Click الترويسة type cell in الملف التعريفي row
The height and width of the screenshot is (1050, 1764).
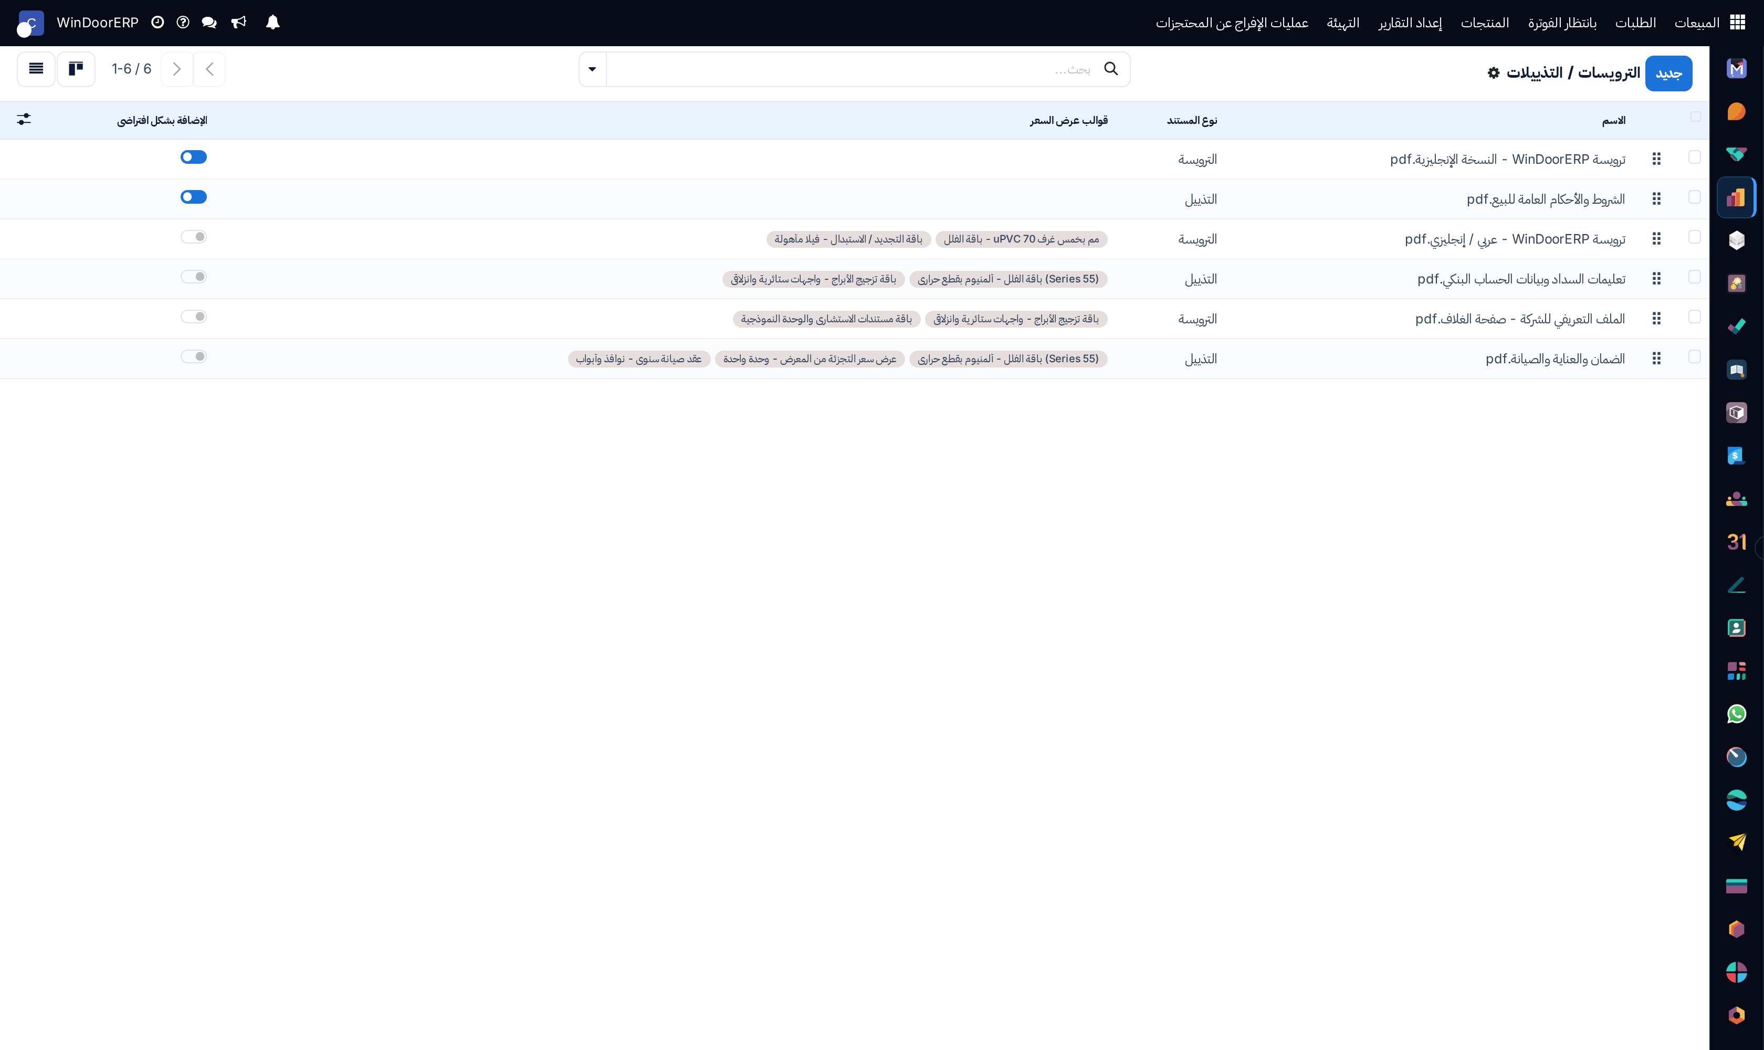click(x=1197, y=319)
